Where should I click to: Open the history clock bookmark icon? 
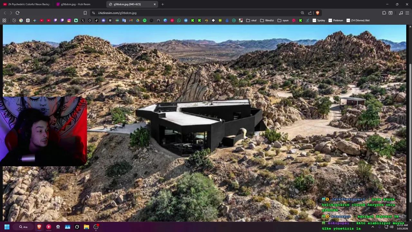(x=14, y=20)
